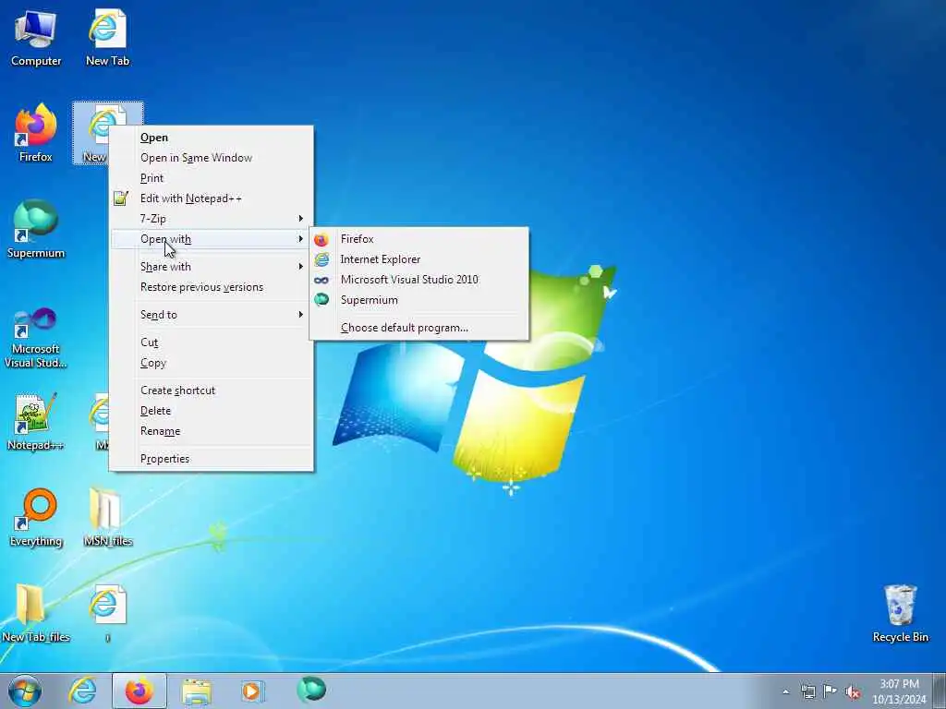Select Copy from the context menu

click(x=212, y=363)
